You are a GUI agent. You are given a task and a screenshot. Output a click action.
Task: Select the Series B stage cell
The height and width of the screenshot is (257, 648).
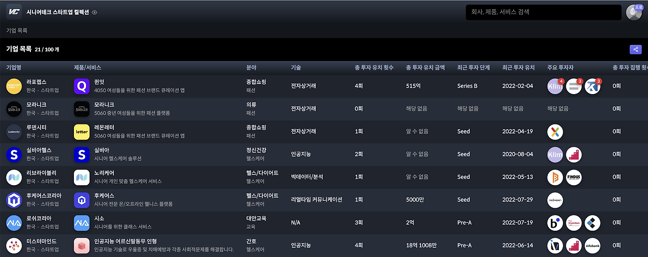tap(467, 86)
